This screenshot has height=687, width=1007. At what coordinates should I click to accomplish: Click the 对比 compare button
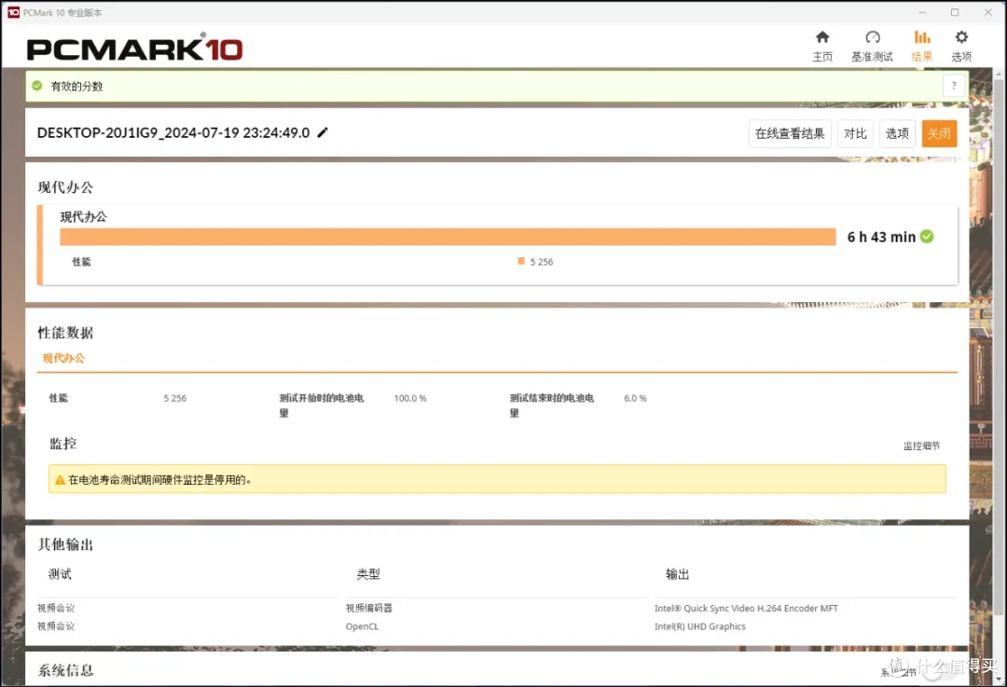click(x=855, y=133)
